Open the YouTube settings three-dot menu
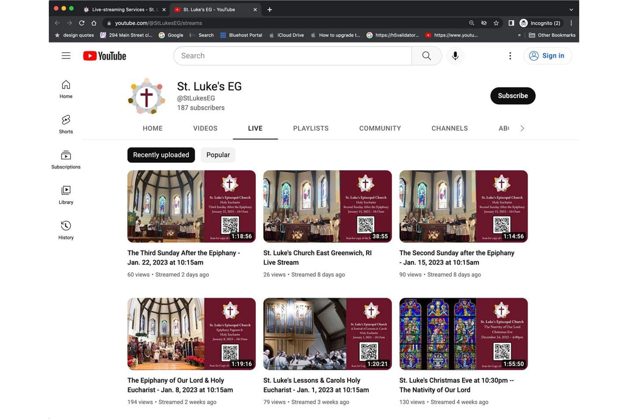628x419 pixels. 510,56
